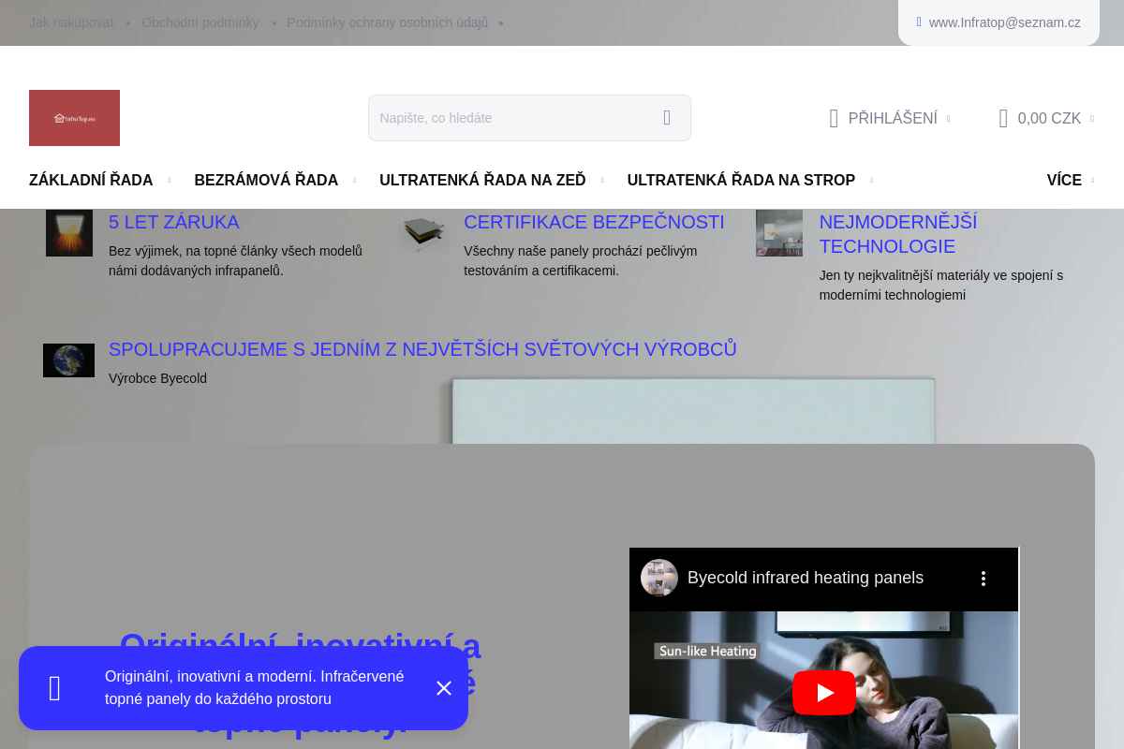Expand ULTRATENKÁ ŘADA NA ZEĎ arrow
1124x749 pixels.
pyautogui.click(x=601, y=180)
